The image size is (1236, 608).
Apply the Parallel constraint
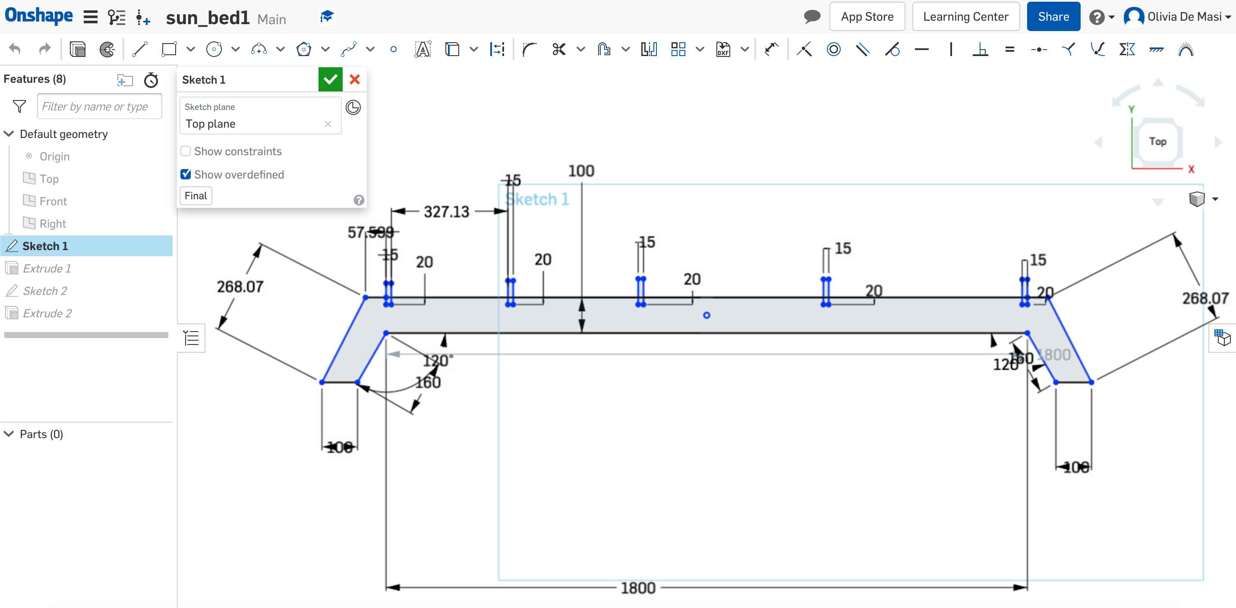point(863,49)
